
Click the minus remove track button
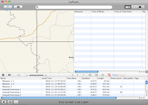(16, 102)
